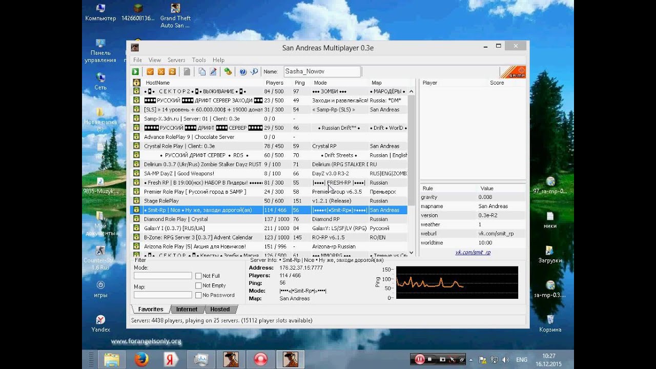This screenshot has height=369, width=656.
Task: Select the Premier Role Play server row
Action: 269,192
